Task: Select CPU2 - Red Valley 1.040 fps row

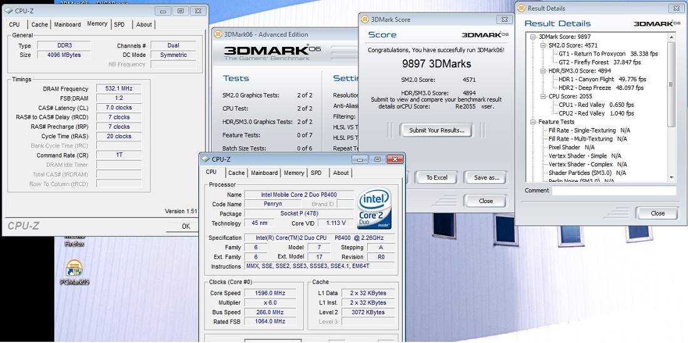Action: [x=596, y=114]
